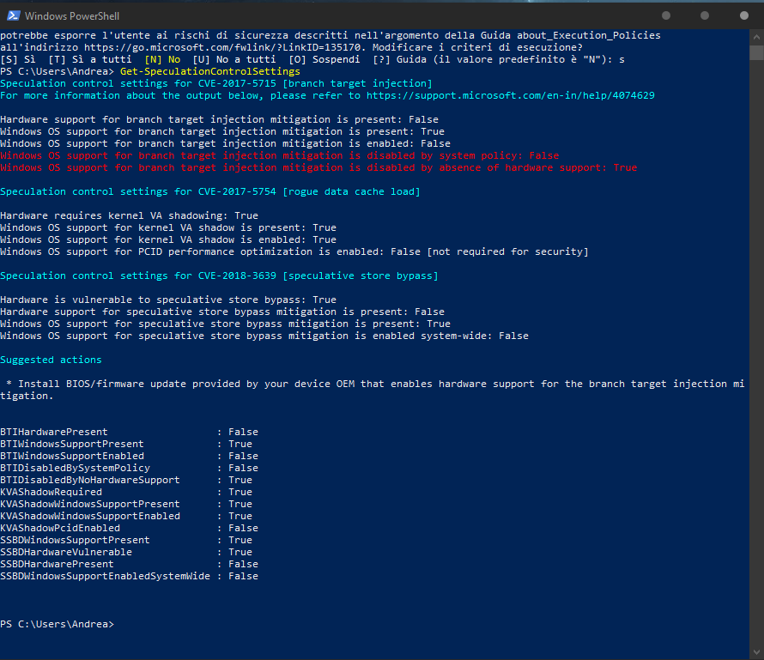Click 'Windows OS support for kernel VA shadow is enabled' line
The height and width of the screenshot is (660, 764).
(168, 239)
